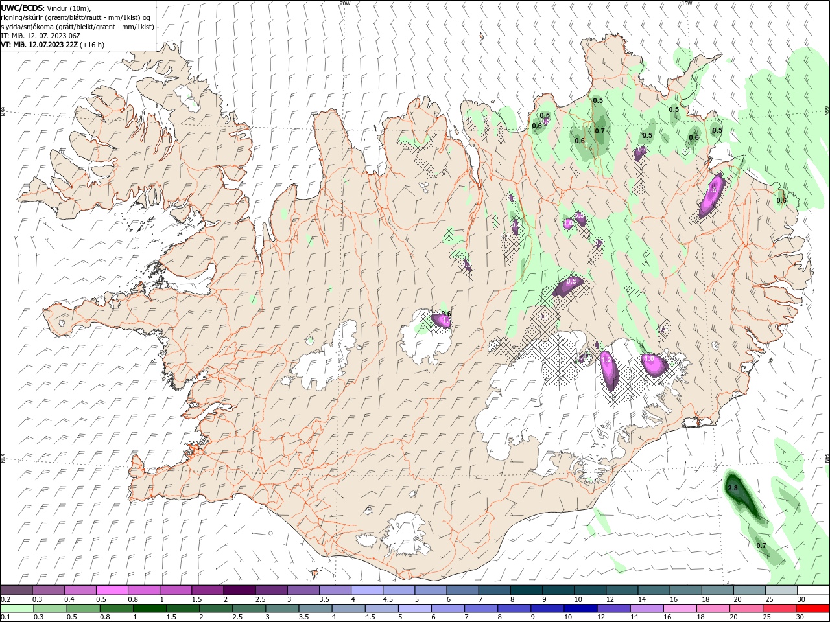Click the 0.8 swatch in lower rain scale
830x622 pixels.
(x=117, y=608)
